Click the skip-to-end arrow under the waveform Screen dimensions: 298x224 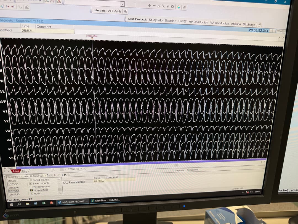pyautogui.click(x=264, y=162)
